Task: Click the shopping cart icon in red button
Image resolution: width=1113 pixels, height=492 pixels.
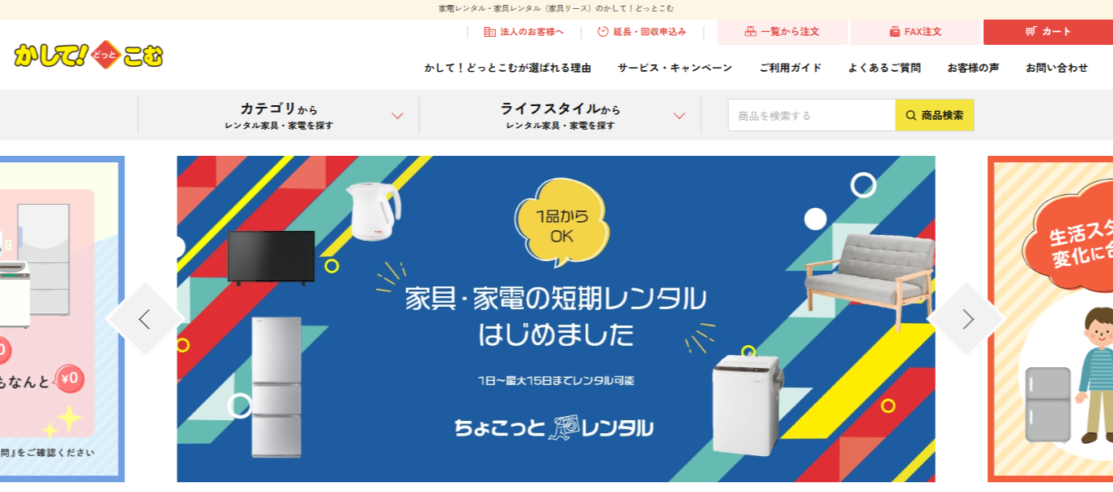Action: [1030, 32]
